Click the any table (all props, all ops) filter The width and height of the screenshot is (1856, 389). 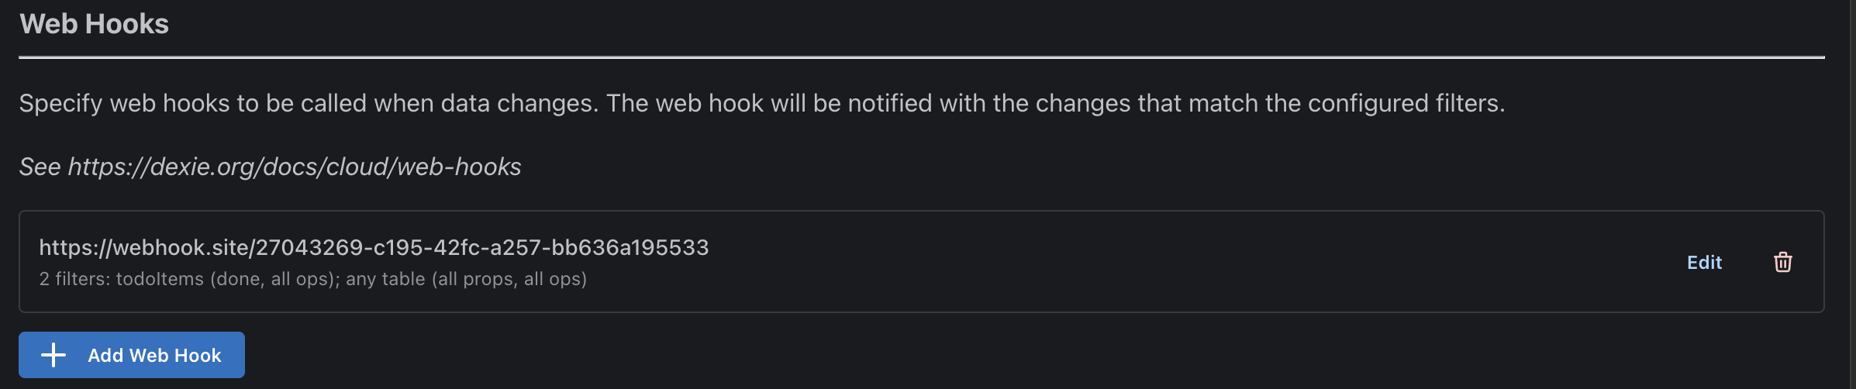466,279
